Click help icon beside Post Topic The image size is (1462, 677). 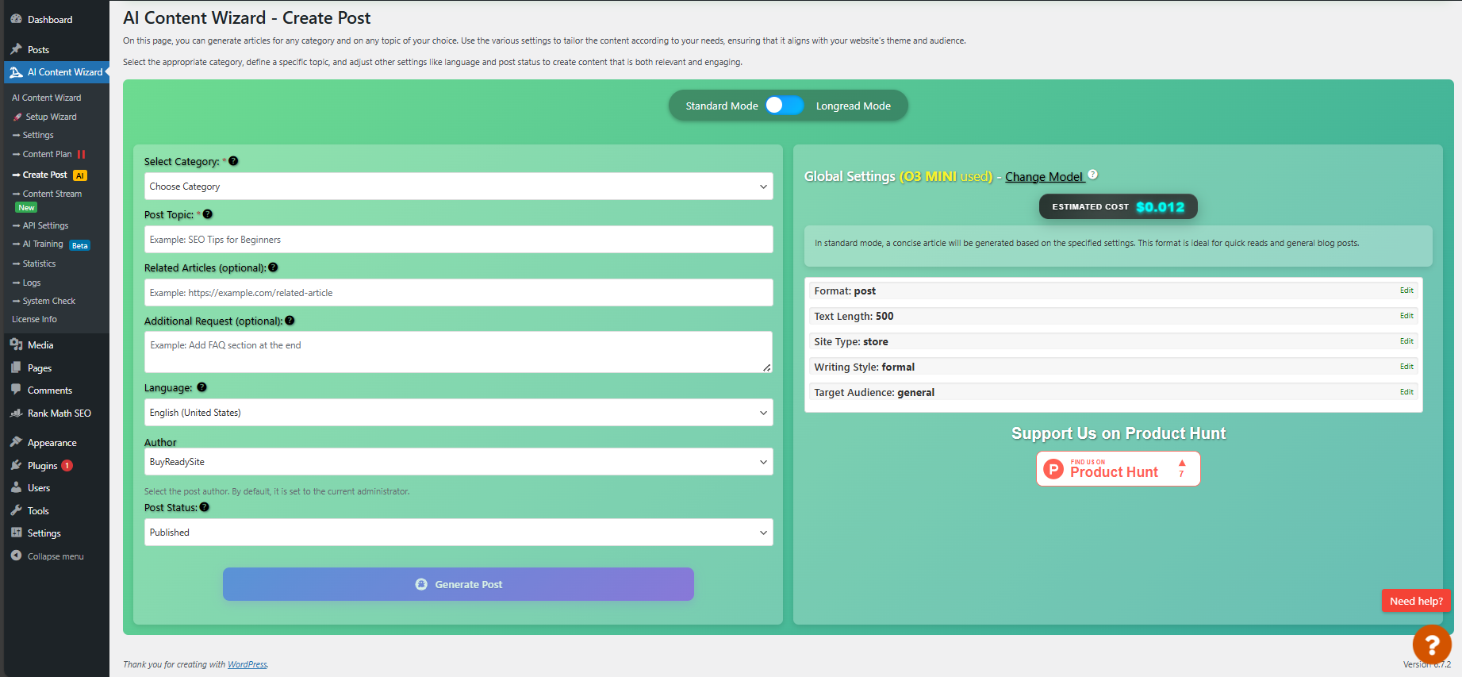[x=207, y=214]
